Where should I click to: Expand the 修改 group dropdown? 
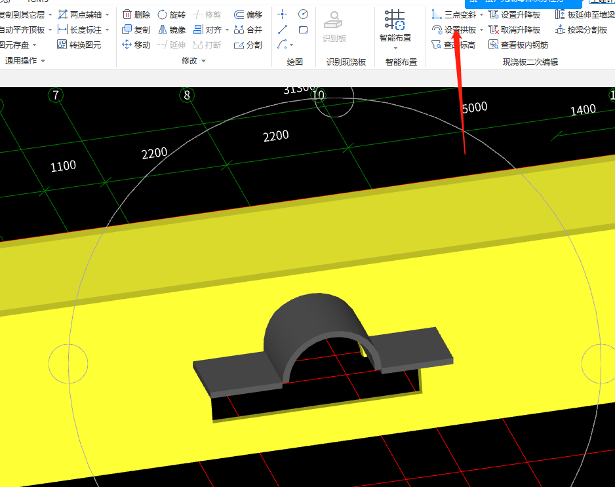point(203,61)
